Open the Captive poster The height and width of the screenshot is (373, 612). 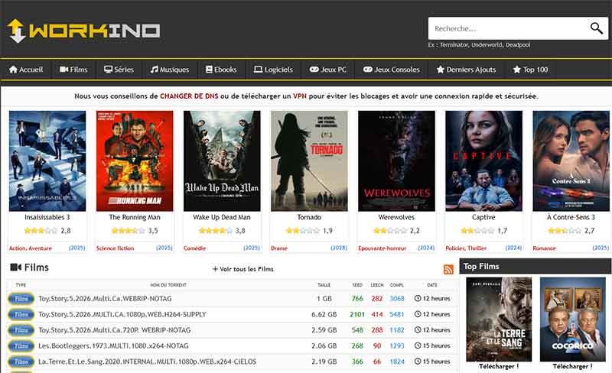tap(484, 161)
